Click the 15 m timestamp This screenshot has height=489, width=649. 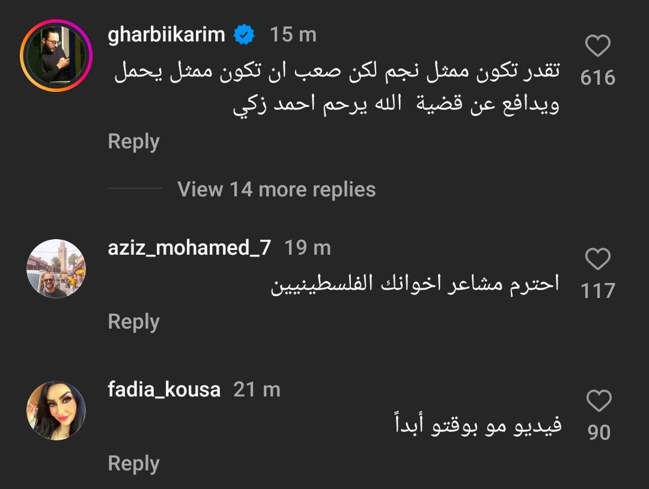click(293, 35)
